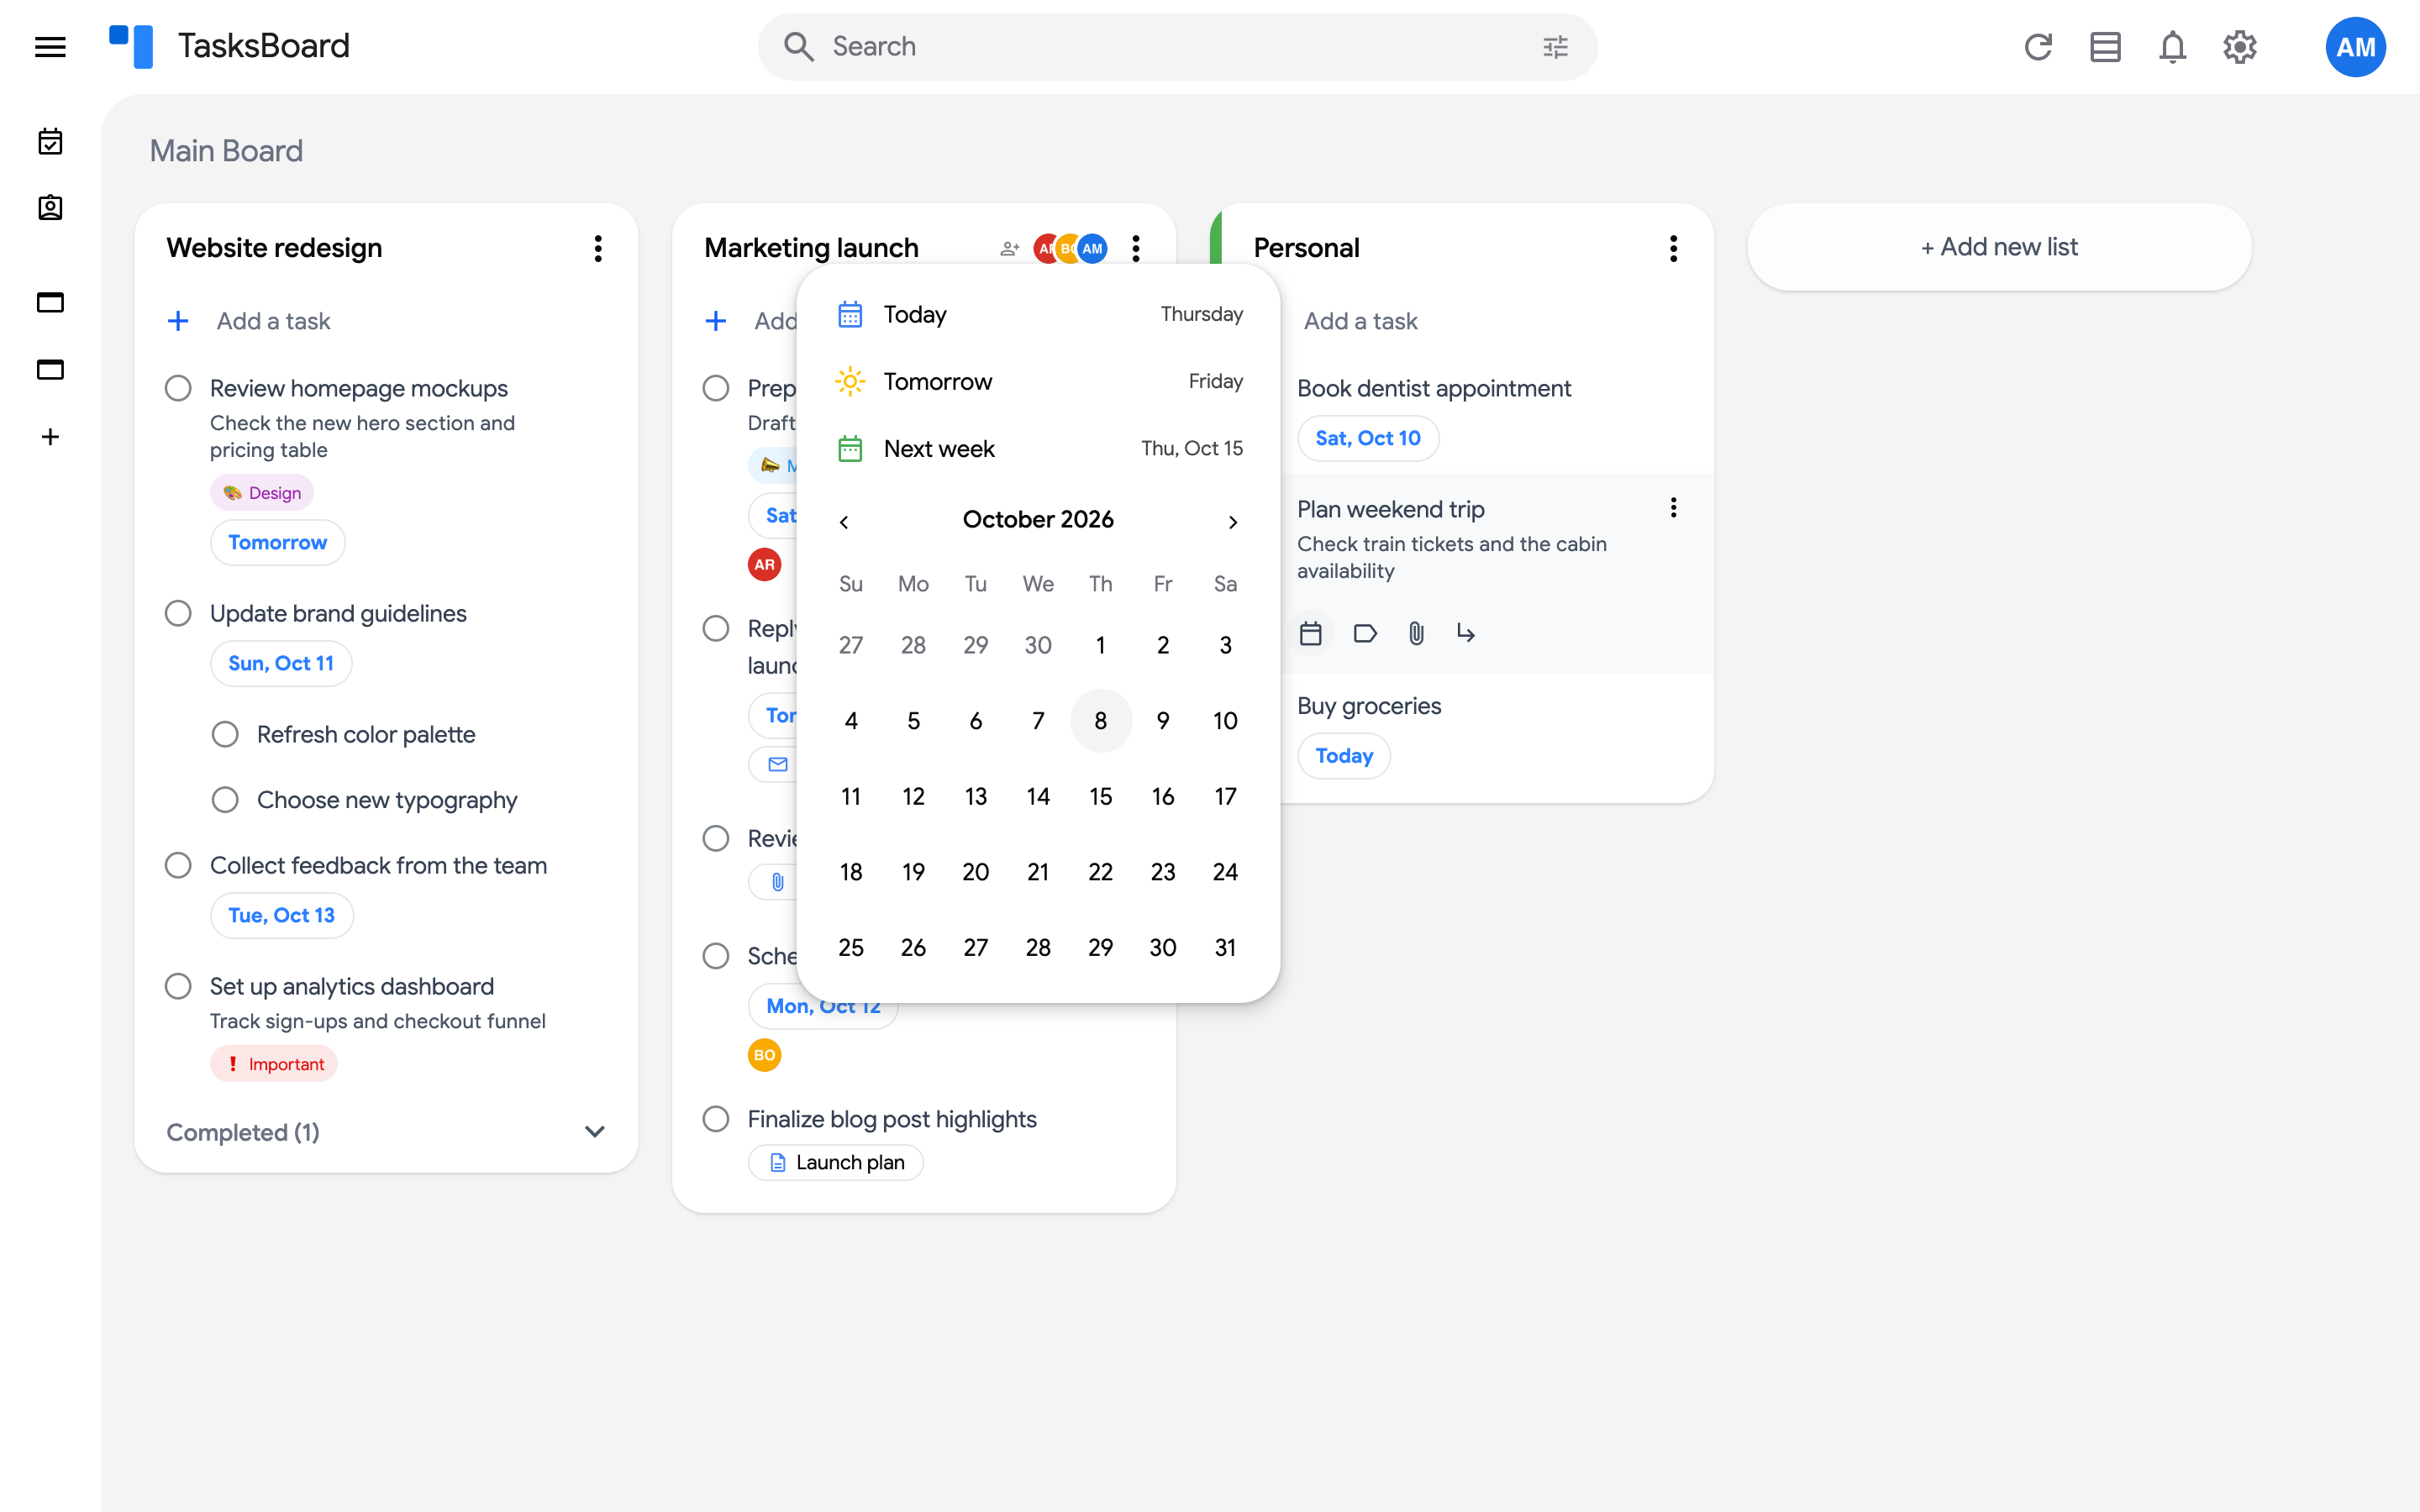Open the hamburger main menu
Image resolution: width=2420 pixels, height=1512 pixels.
click(x=50, y=47)
